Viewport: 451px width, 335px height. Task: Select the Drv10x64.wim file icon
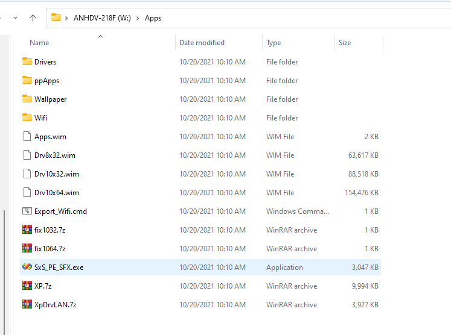[x=27, y=192]
